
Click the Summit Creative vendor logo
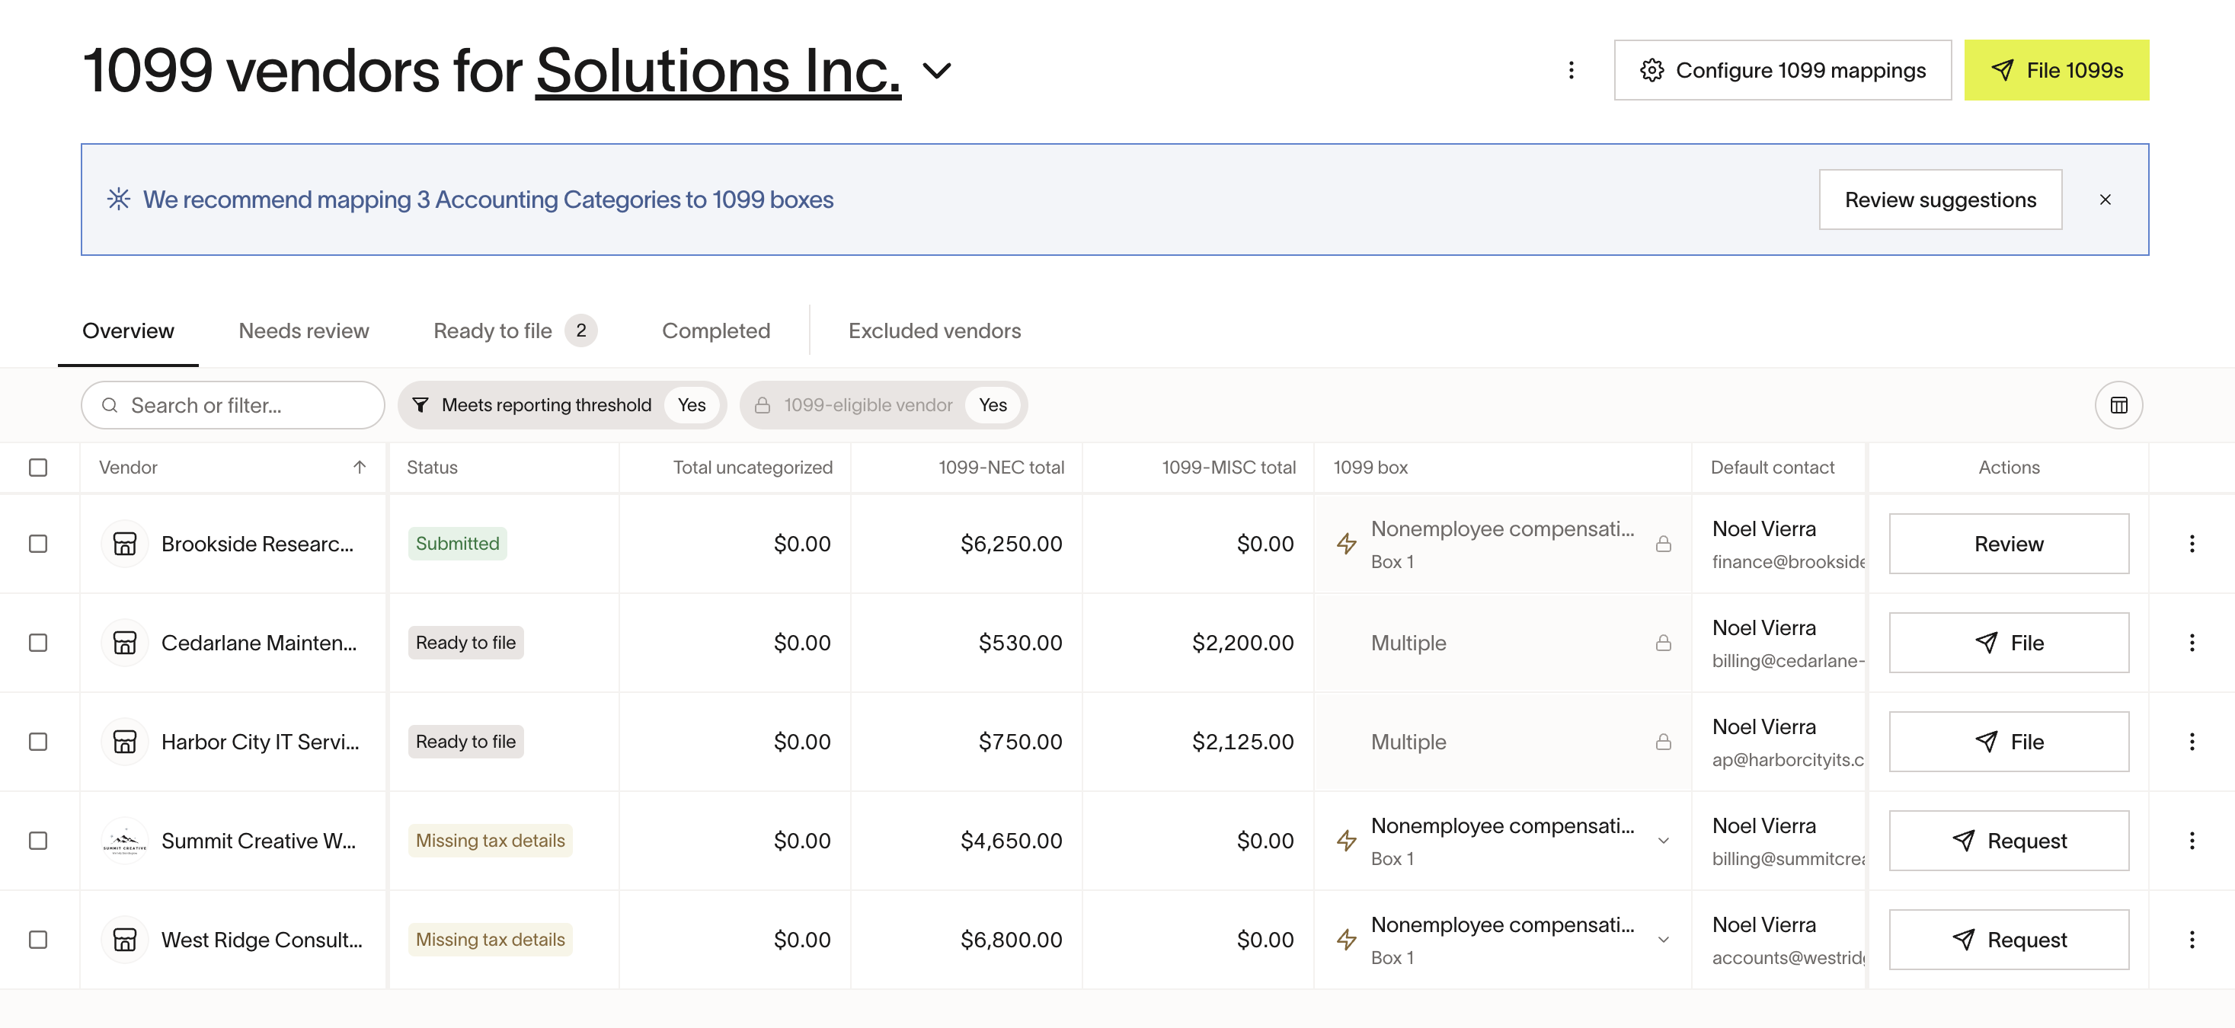tap(124, 841)
